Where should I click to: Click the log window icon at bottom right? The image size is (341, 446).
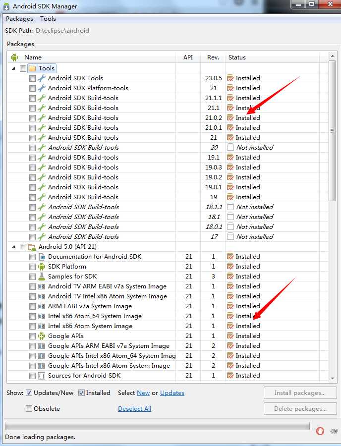click(334, 431)
